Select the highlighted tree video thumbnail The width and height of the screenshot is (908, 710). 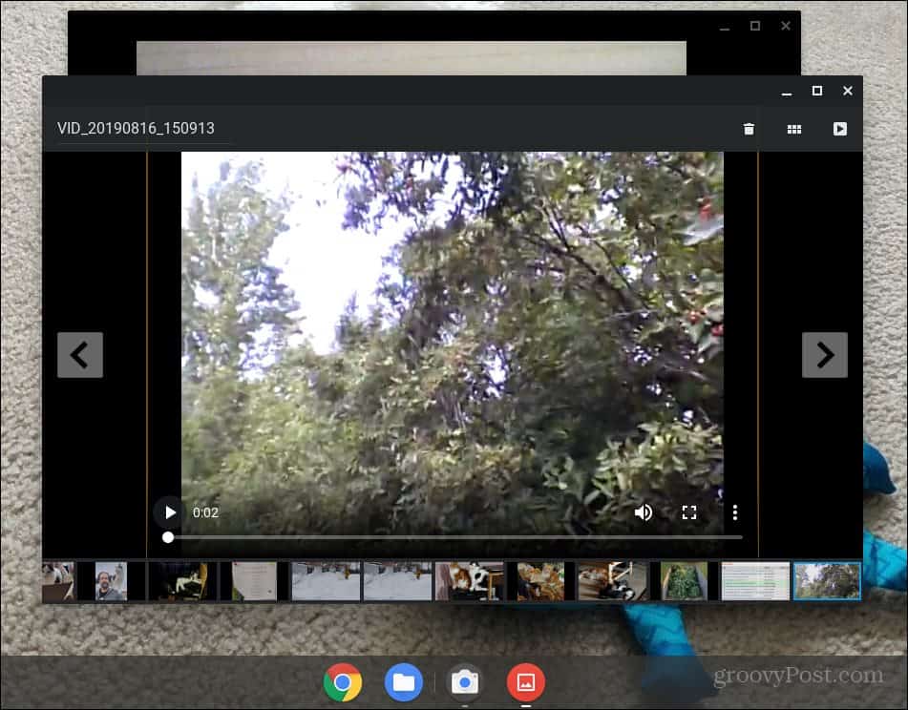pos(827,581)
